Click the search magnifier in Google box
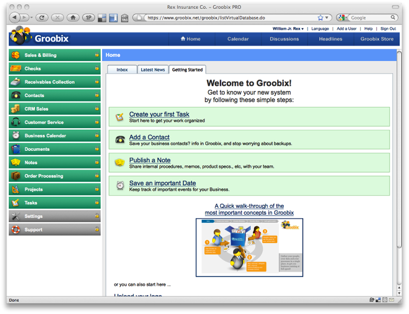The width and height of the screenshot is (409, 314). pos(393,17)
